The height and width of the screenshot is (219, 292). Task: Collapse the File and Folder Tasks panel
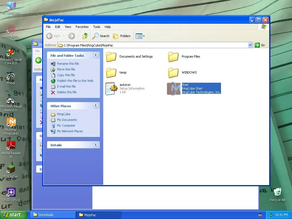pyautogui.click(x=96, y=55)
